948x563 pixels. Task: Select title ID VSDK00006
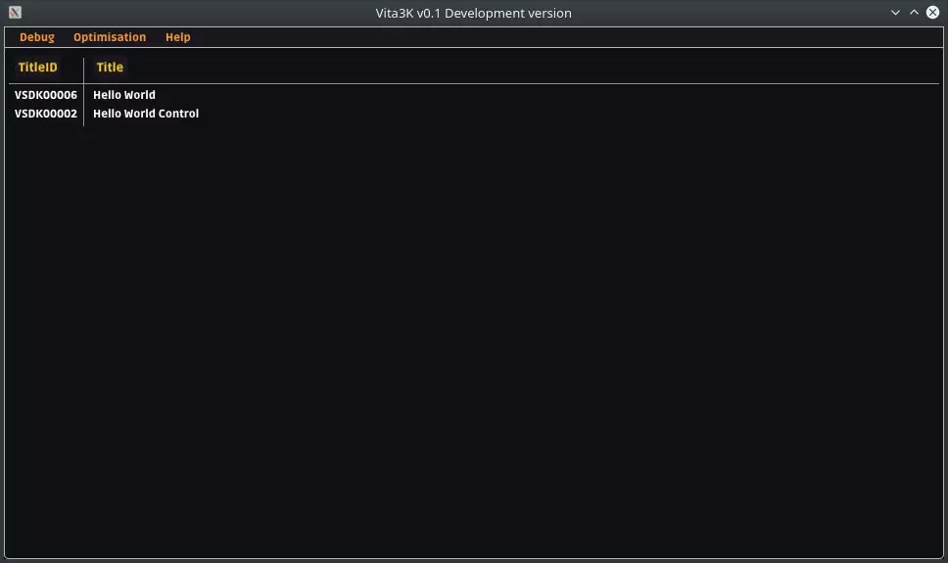(46, 95)
